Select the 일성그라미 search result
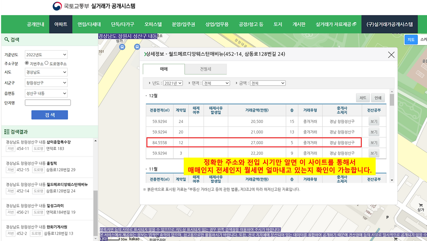 point(55,206)
